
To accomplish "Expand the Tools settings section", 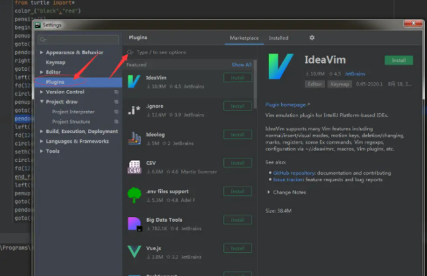I will (42, 151).
